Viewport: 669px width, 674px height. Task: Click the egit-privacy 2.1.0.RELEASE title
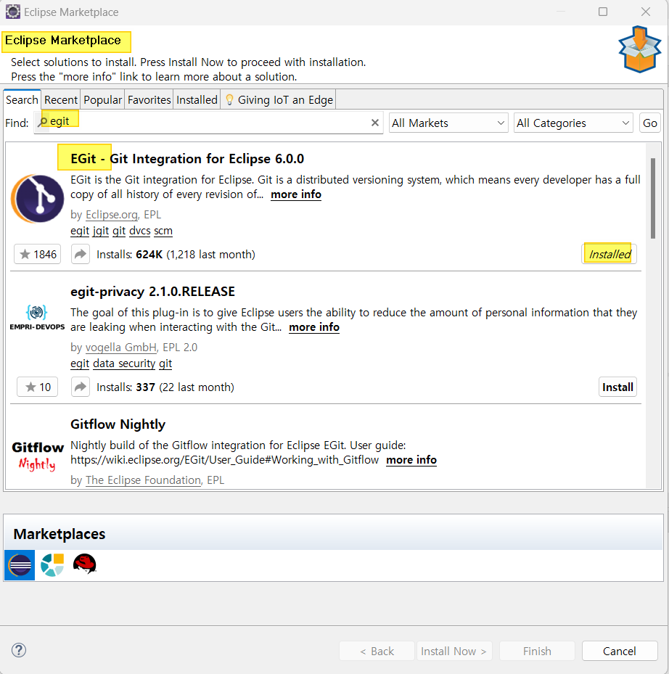click(x=152, y=292)
